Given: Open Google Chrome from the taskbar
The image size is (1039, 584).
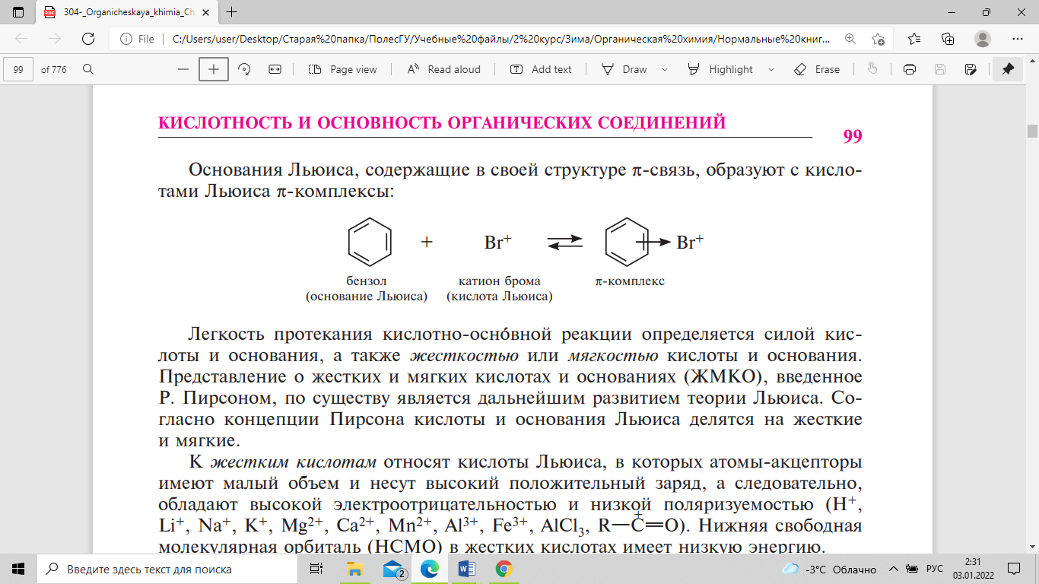Looking at the screenshot, I should [x=503, y=569].
